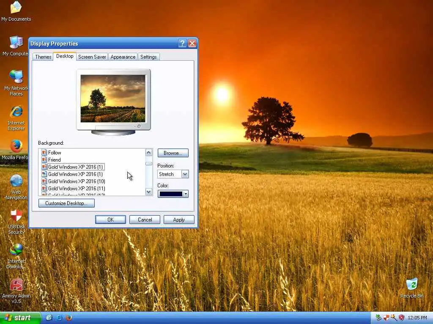The image size is (433, 324).
Task: Click the red-white shield tray icon
Action: (386, 318)
